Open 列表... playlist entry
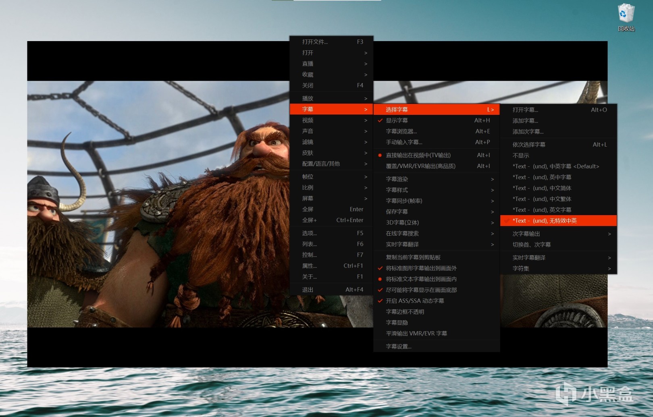Image resolution: width=653 pixels, height=417 pixels. 331,244
